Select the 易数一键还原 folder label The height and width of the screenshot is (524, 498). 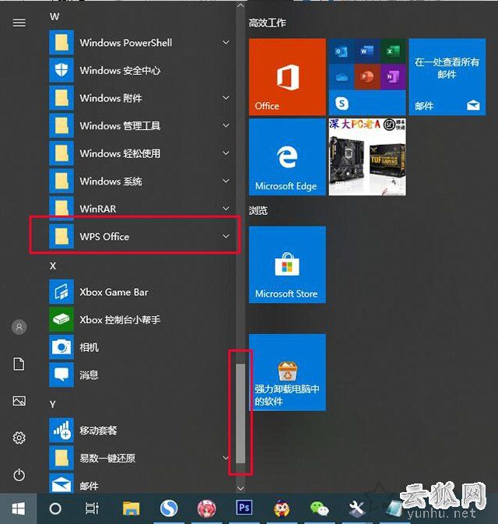click(x=107, y=458)
